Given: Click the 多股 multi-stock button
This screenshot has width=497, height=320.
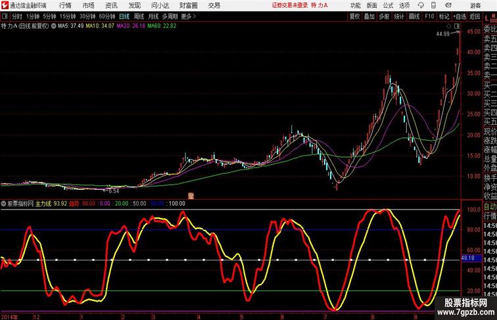Looking at the screenshot, I should click(384, 16).
